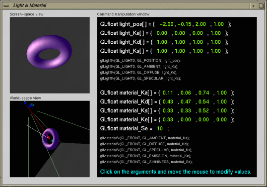Click the glMaterialfv GL_SHININESS command line
267x187 pixels.
[x=146, y=162]
